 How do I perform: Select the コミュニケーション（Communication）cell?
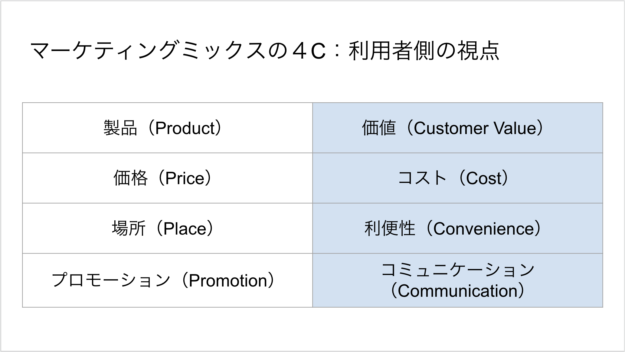[458, 280]
